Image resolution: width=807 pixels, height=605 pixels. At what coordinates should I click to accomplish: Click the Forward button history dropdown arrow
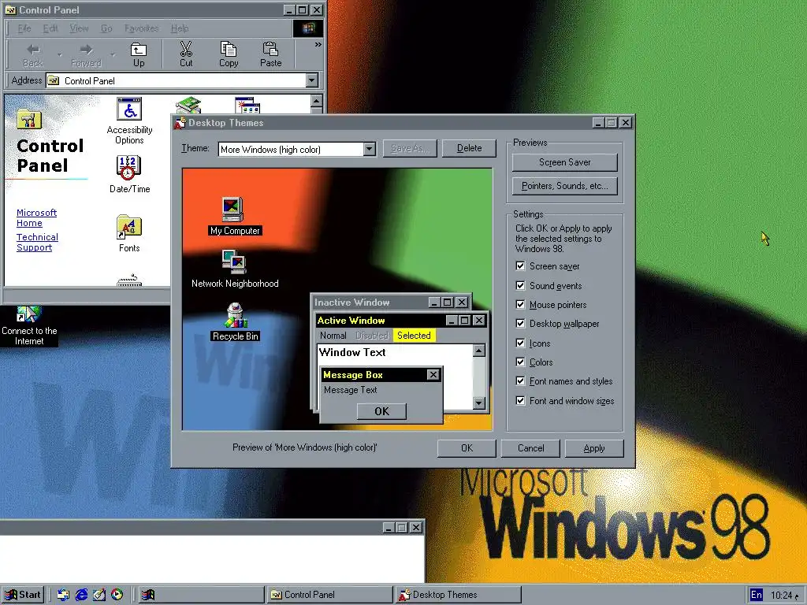click(x=113, y=54)
